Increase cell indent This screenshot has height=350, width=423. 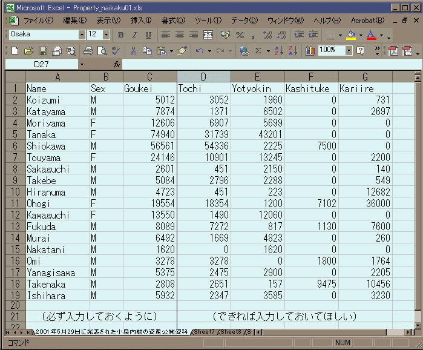313,35
